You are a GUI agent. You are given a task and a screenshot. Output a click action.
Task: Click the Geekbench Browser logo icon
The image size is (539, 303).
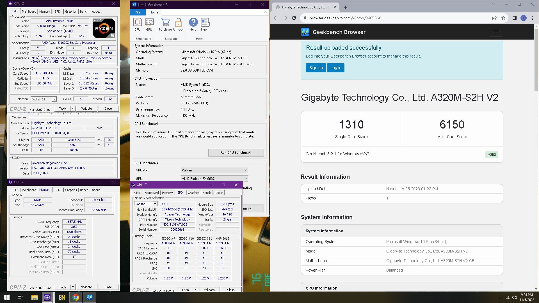305,32
